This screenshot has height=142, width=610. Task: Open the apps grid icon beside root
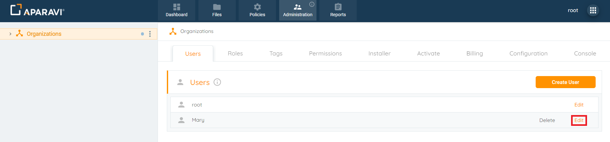click(x=593, y=10)
